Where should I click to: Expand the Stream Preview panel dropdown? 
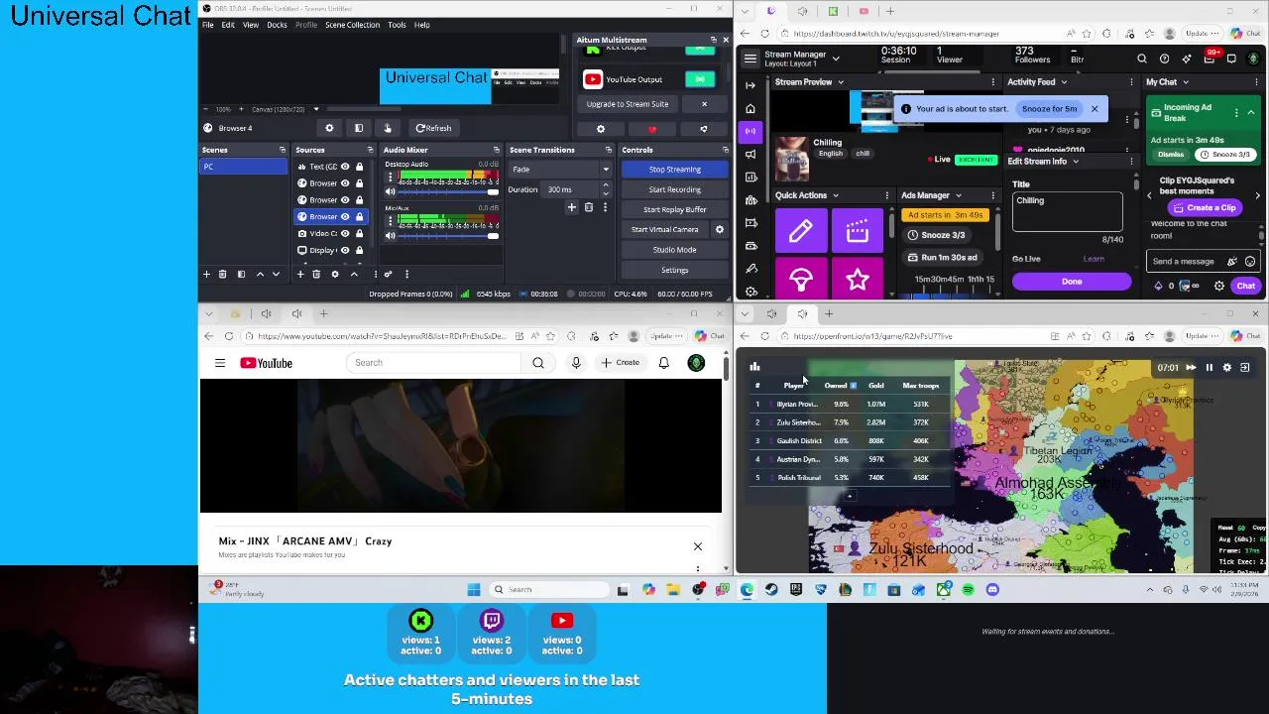coord(840,82)
